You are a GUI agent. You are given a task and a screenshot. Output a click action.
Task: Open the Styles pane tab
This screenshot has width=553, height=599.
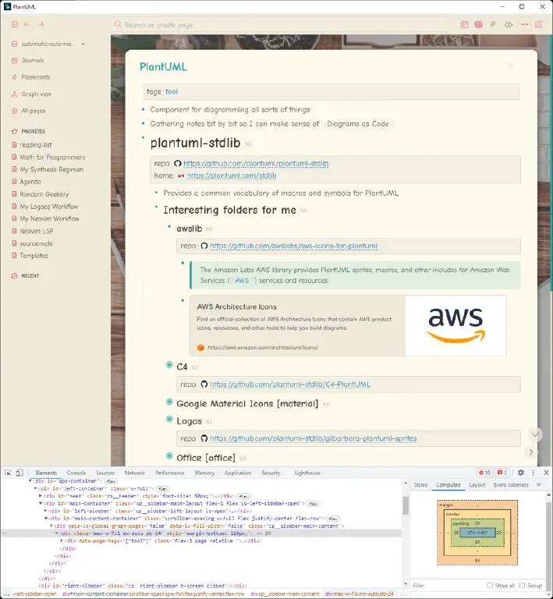(420, 485)
